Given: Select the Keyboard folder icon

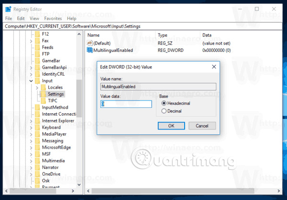Looking at the screenshot, I should click(x=37, y=128).
